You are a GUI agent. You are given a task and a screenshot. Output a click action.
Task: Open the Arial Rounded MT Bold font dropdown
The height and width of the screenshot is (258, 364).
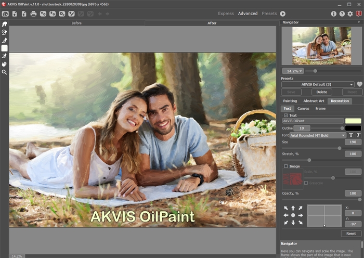click(x=318, y=135)
